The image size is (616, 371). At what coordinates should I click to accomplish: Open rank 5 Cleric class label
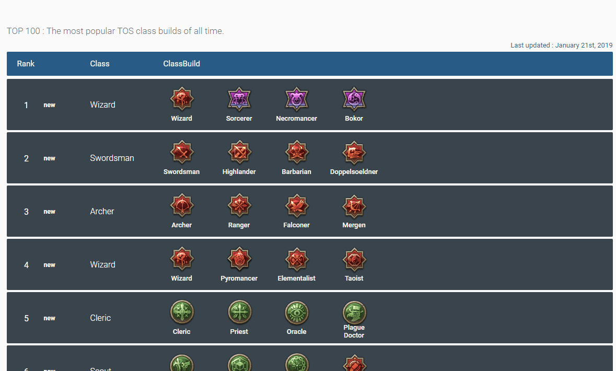(100, 318)
